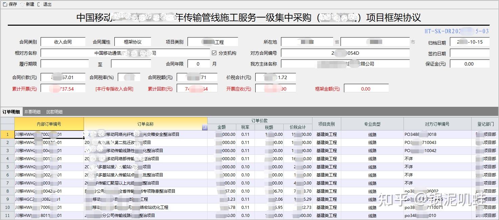Viewport: 499px width, 220px height.
Task: Click the empty 签约日期 field
Action: (x=470, y=53)
